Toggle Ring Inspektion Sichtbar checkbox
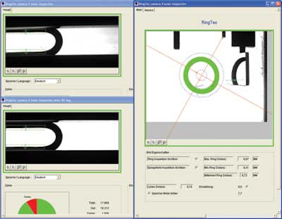The height and width of the screenshot is (219, 282). point(196,159)
